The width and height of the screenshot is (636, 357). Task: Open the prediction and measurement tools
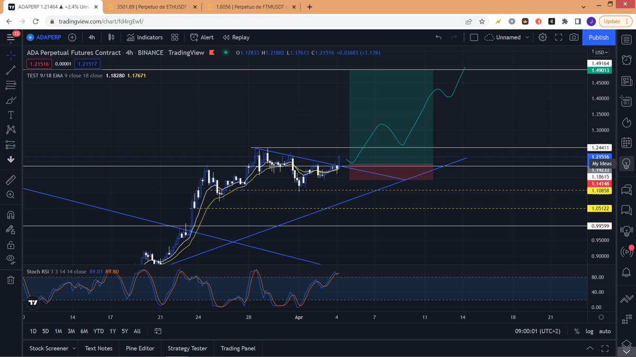click(x=11, y=144)
